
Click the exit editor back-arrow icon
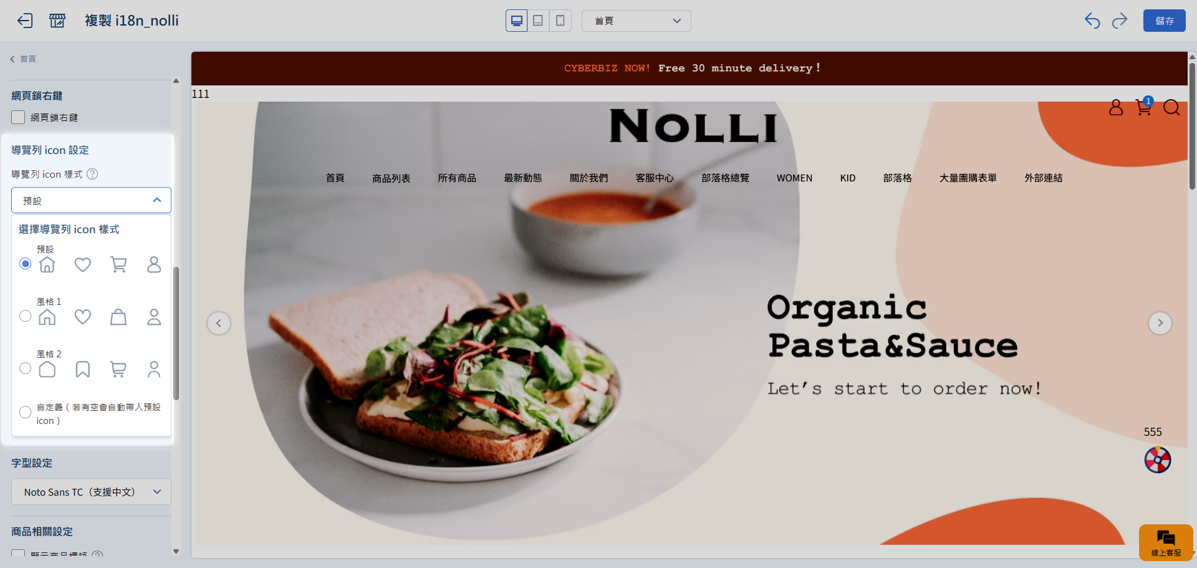pos(25,21)
